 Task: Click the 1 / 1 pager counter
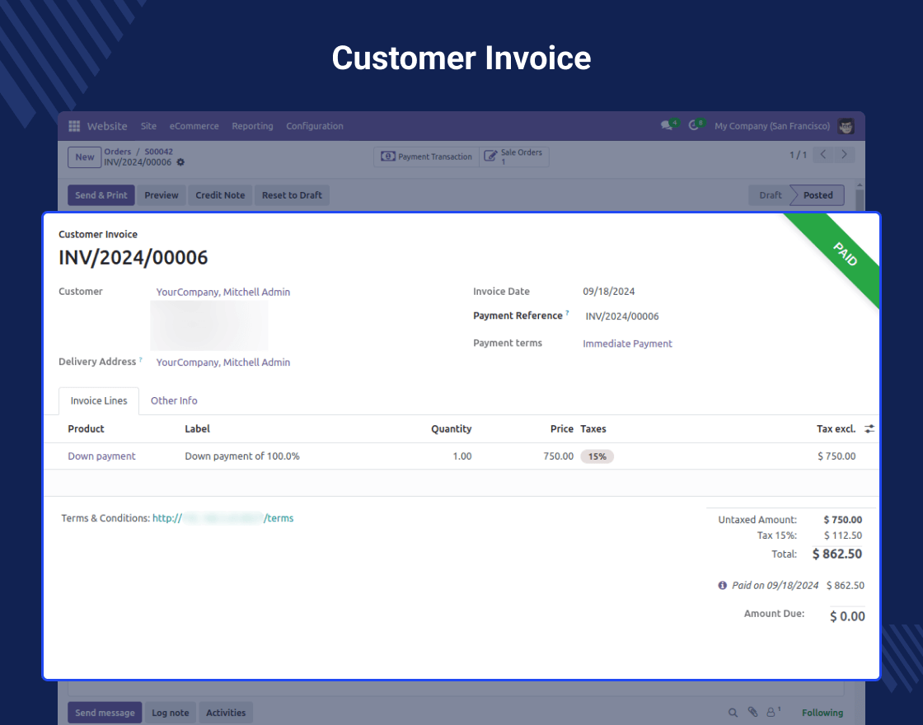798,155
